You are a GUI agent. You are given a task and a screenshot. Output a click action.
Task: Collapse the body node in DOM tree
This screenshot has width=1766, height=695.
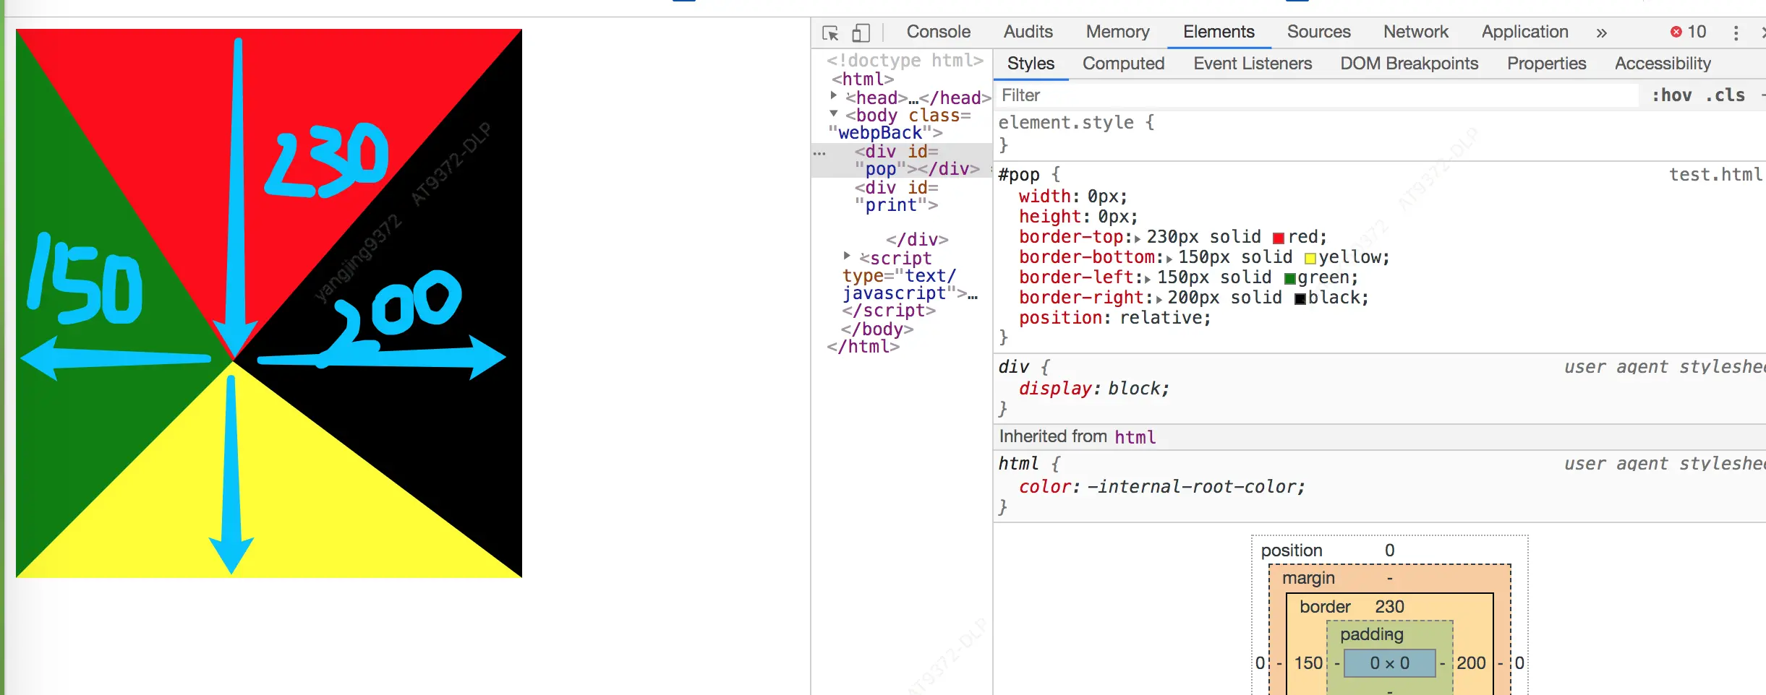click(x=833, y=113)
